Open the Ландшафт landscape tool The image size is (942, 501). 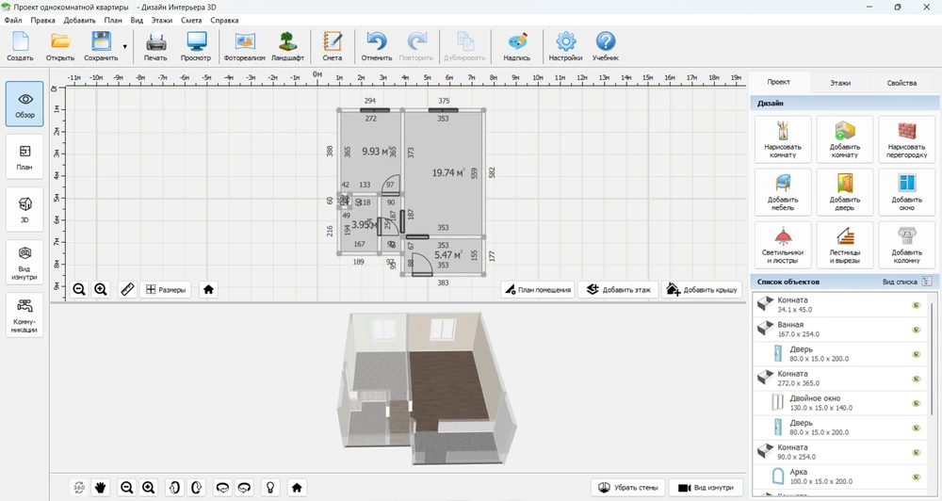(287, 45)
